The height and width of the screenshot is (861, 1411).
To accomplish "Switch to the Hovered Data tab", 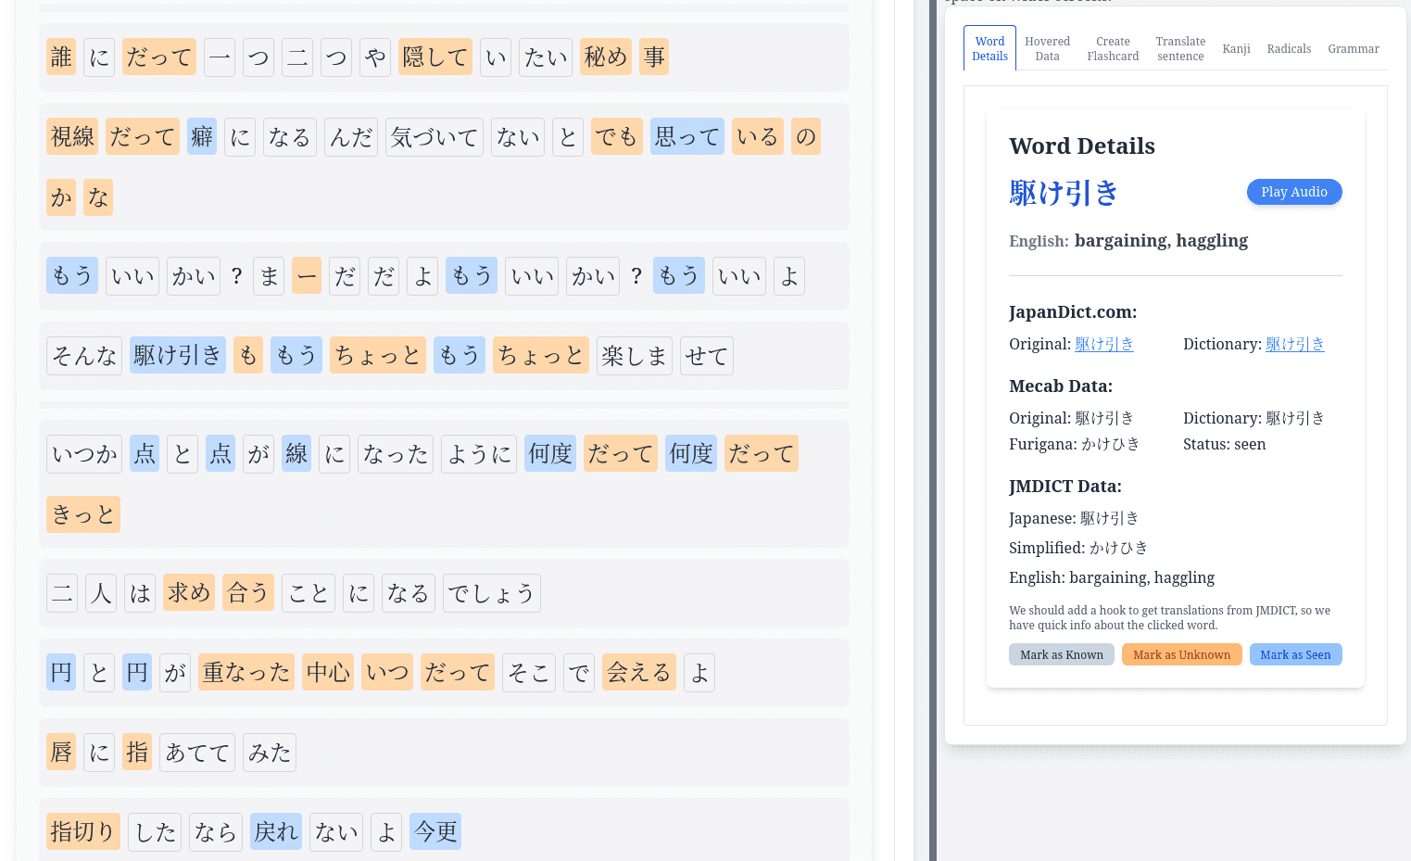I will click(x=1047, y=48).
